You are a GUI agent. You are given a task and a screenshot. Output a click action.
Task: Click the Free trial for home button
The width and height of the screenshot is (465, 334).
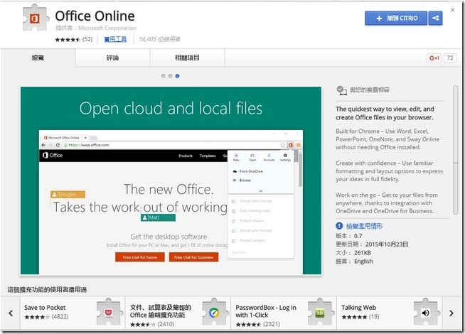tap(140, 257)
